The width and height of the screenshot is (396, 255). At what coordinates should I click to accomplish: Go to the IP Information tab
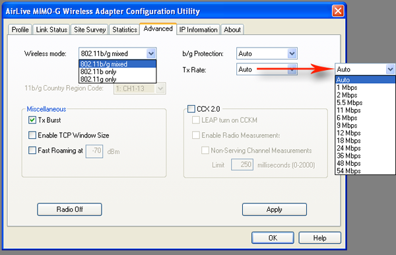(198, 30)
